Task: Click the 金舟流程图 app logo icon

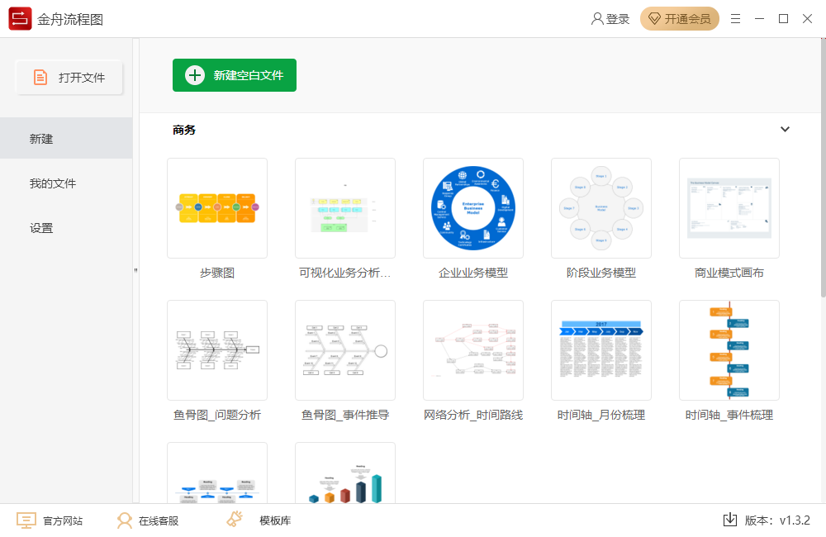Action: tap(18, 17)
